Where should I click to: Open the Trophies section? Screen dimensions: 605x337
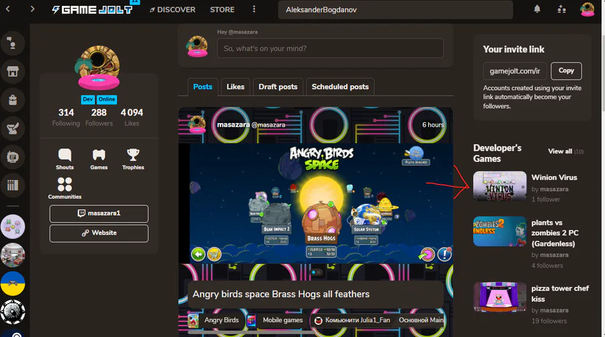click(x=133, y=159)
